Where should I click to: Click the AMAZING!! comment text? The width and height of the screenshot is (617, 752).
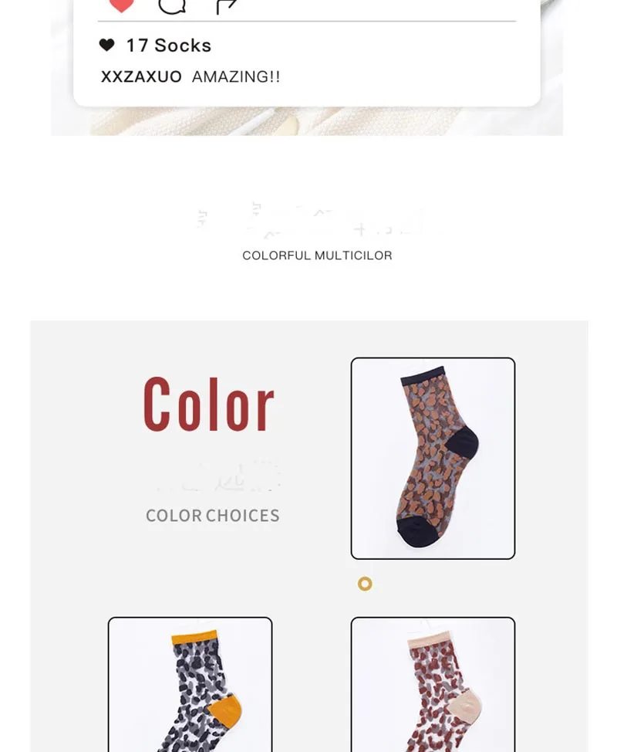coord(236,76)
